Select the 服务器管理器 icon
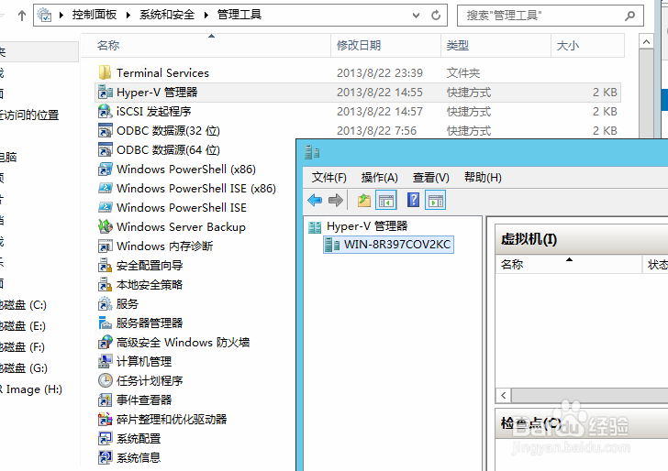668x471 pixels. [x=105, y=323]
